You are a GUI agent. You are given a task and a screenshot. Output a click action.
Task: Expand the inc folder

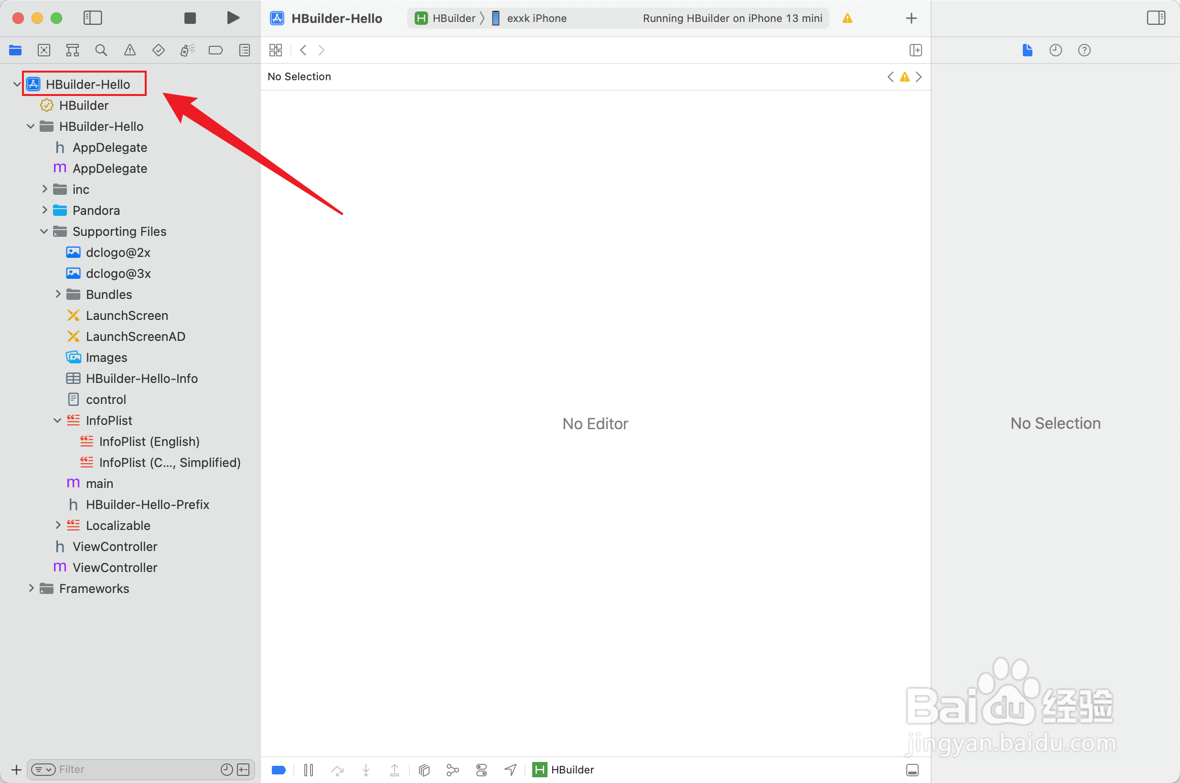(44, 189)
